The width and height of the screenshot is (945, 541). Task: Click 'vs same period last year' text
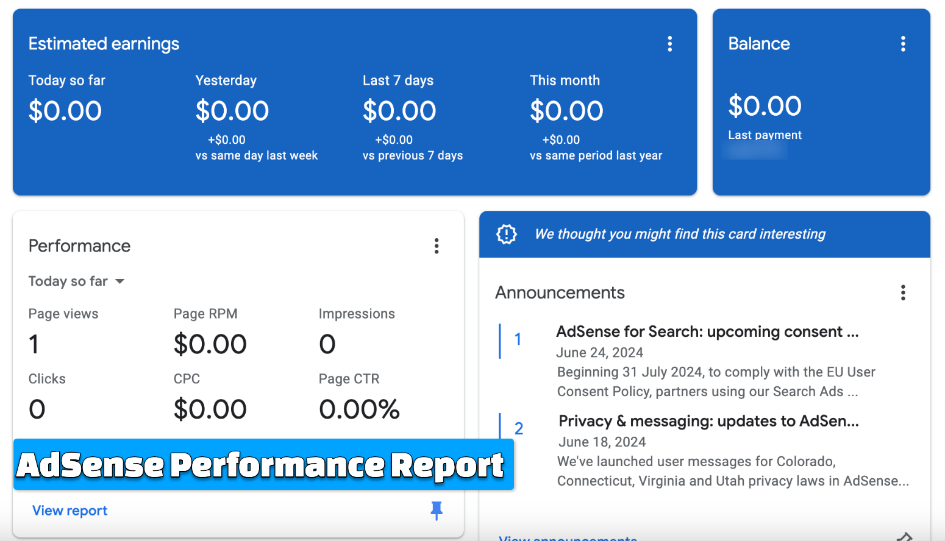tap(596, 155)
